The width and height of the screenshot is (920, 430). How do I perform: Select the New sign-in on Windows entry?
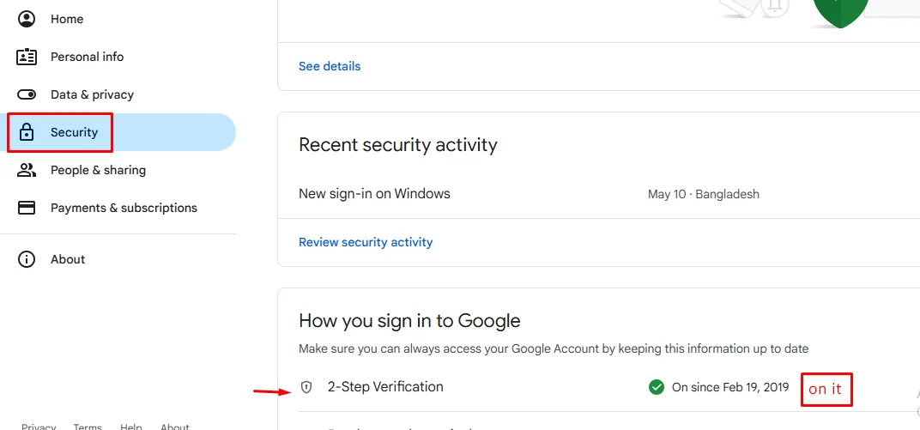point(374,193)
